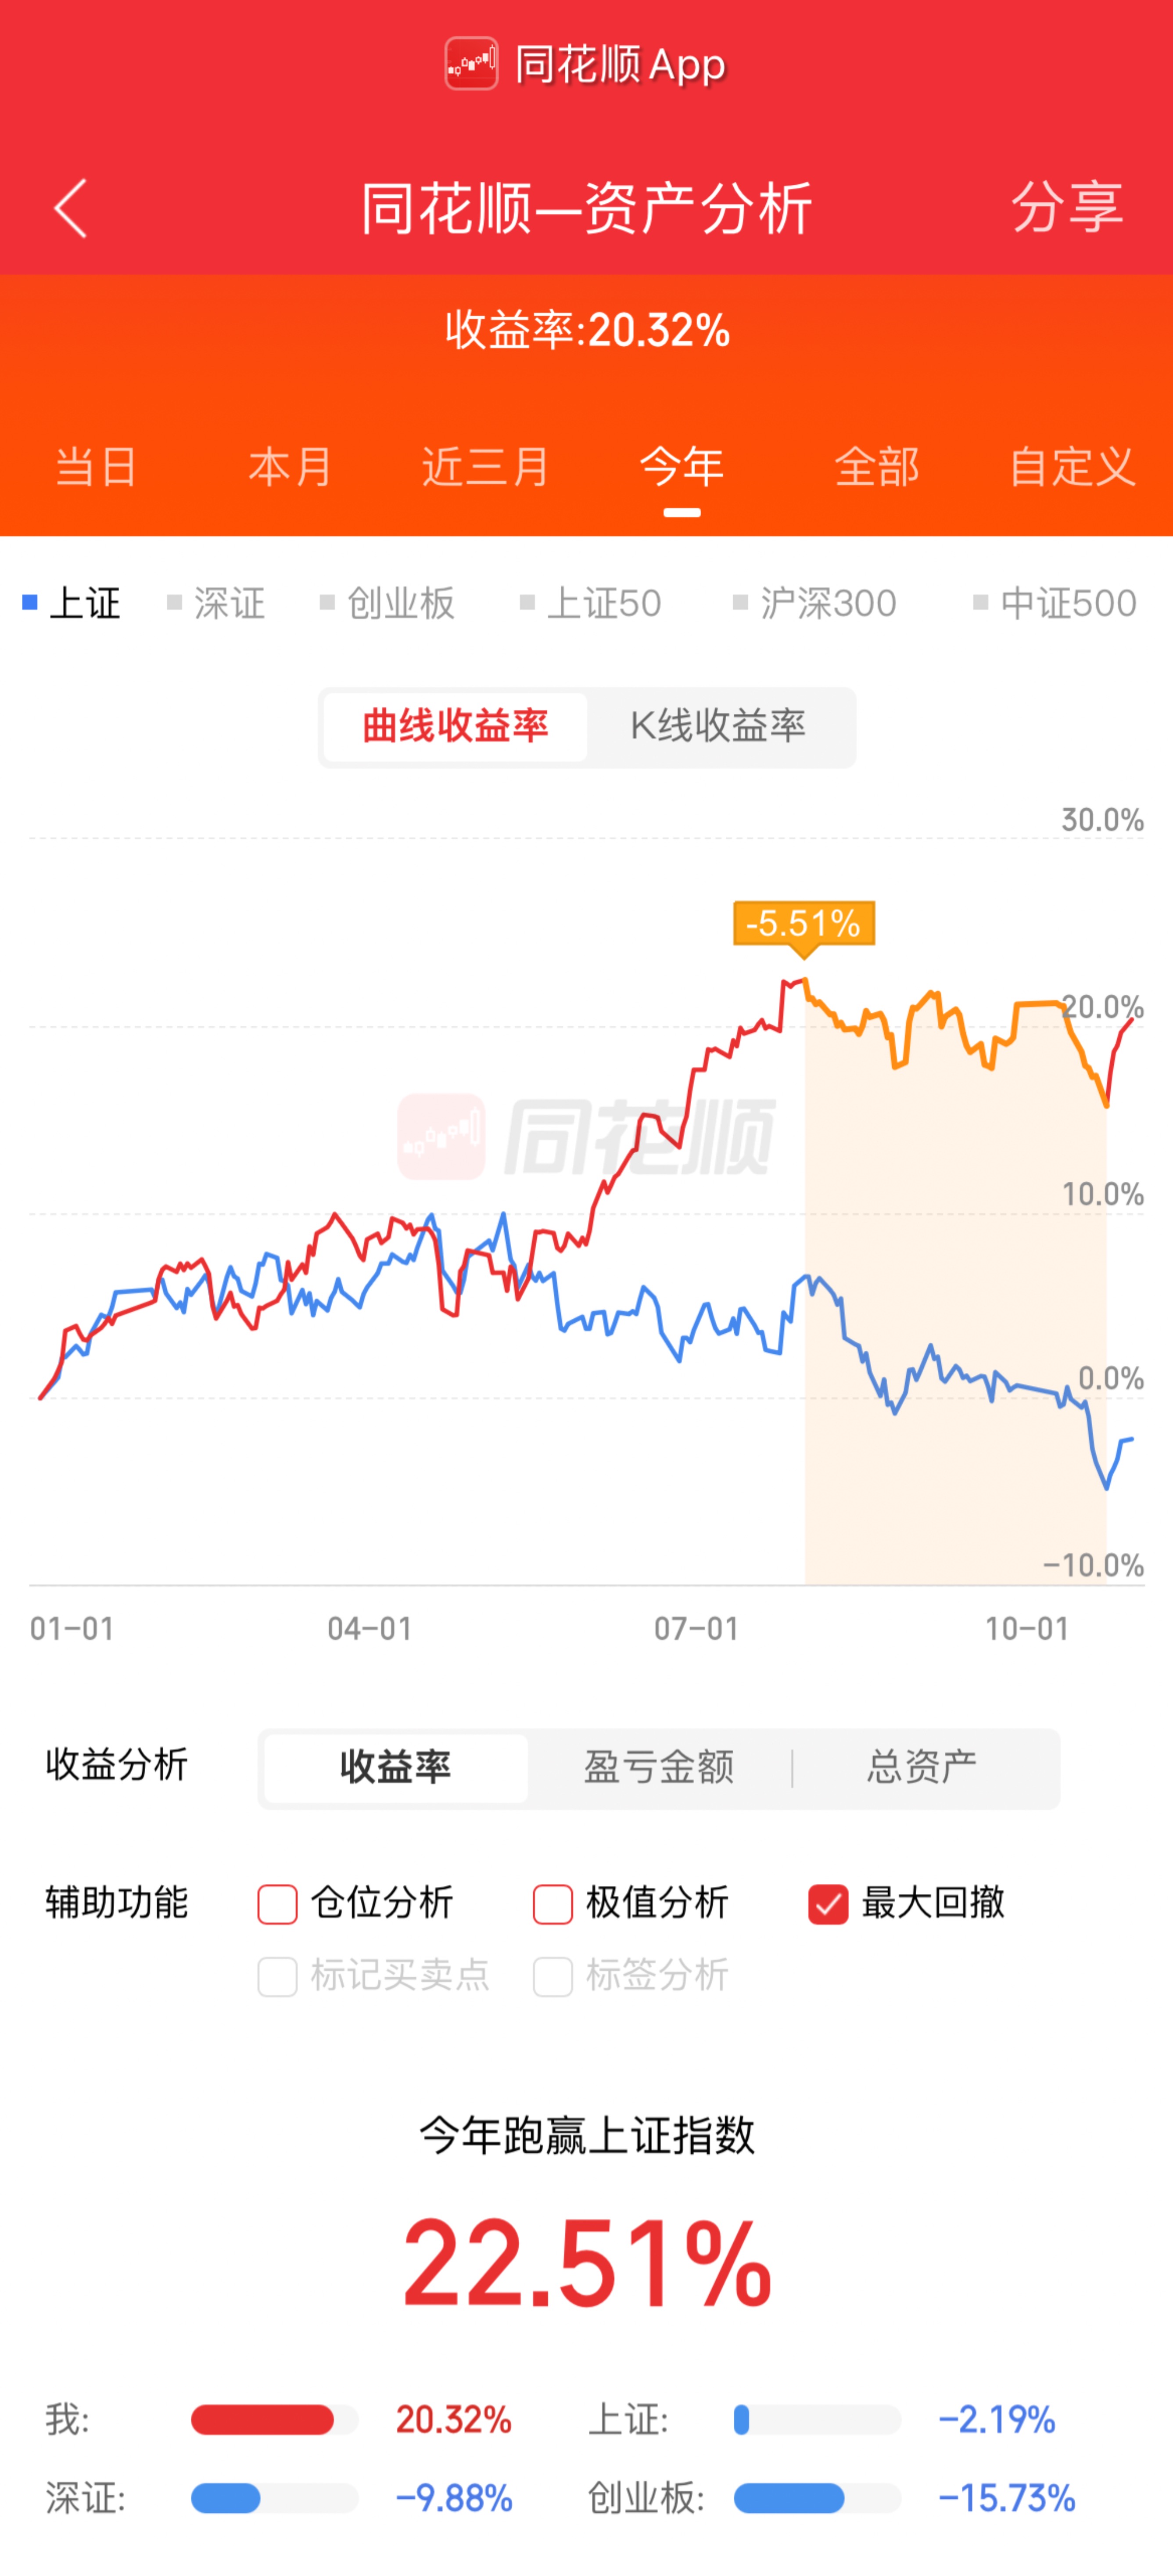Enable the 仓位分析 checkbox
Screen dimensions: 1173x2576
278,1904
